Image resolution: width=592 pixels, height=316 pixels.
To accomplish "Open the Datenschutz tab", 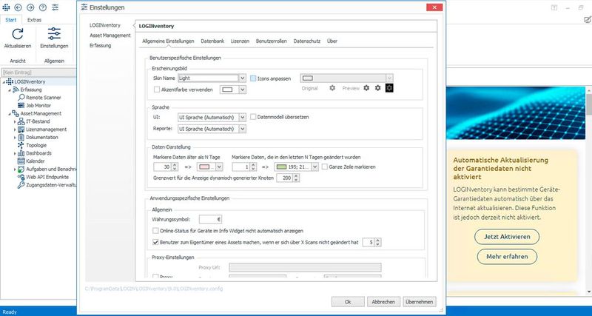I will [307, 41].
